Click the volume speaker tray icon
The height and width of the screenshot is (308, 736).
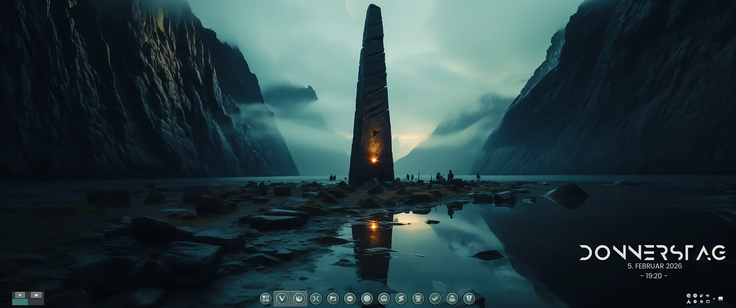pos(707,296)
